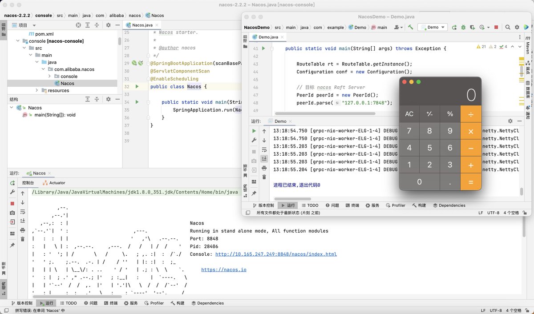534x314 pixels.
Task: Print Nacos console output with printer icon
Action: tap(23, 230)
